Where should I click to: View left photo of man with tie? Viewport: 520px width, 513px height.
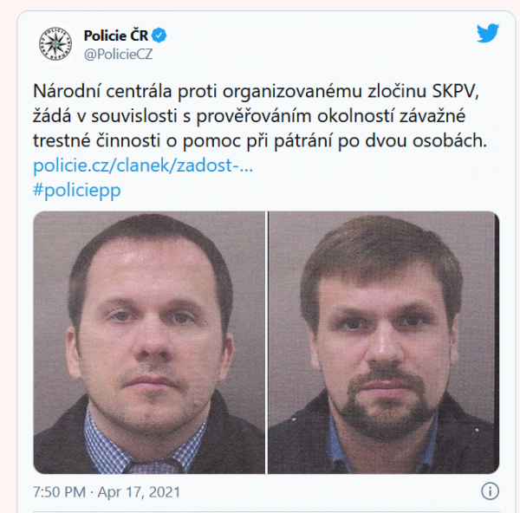click(x=149, y=342)
